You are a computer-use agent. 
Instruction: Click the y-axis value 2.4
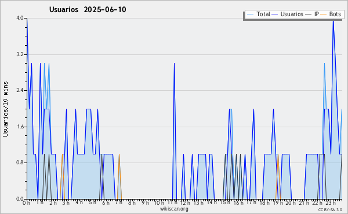(20, 90)
